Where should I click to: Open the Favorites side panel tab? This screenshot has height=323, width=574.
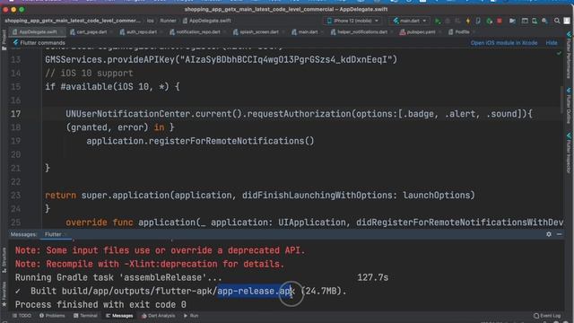[x=4, y=294]
